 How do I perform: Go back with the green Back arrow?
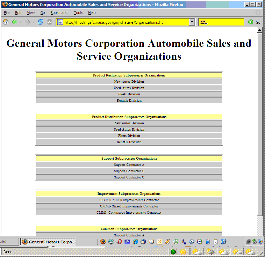[x=15, y=22]
